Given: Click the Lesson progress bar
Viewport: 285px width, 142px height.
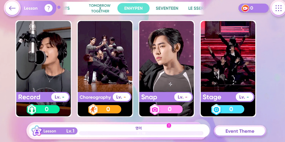Looking at the screenshot, I should point(141,133).
